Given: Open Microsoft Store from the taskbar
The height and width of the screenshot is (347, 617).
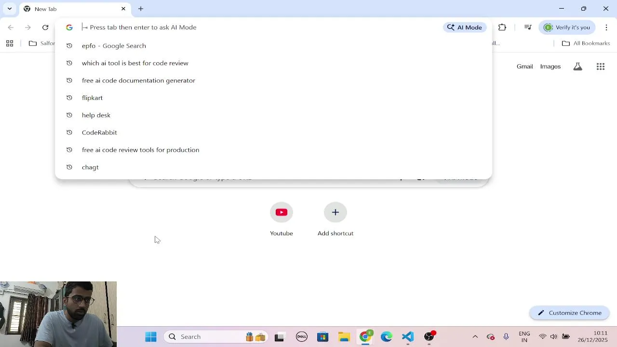Looking at the screenshot, I should 322,337.
